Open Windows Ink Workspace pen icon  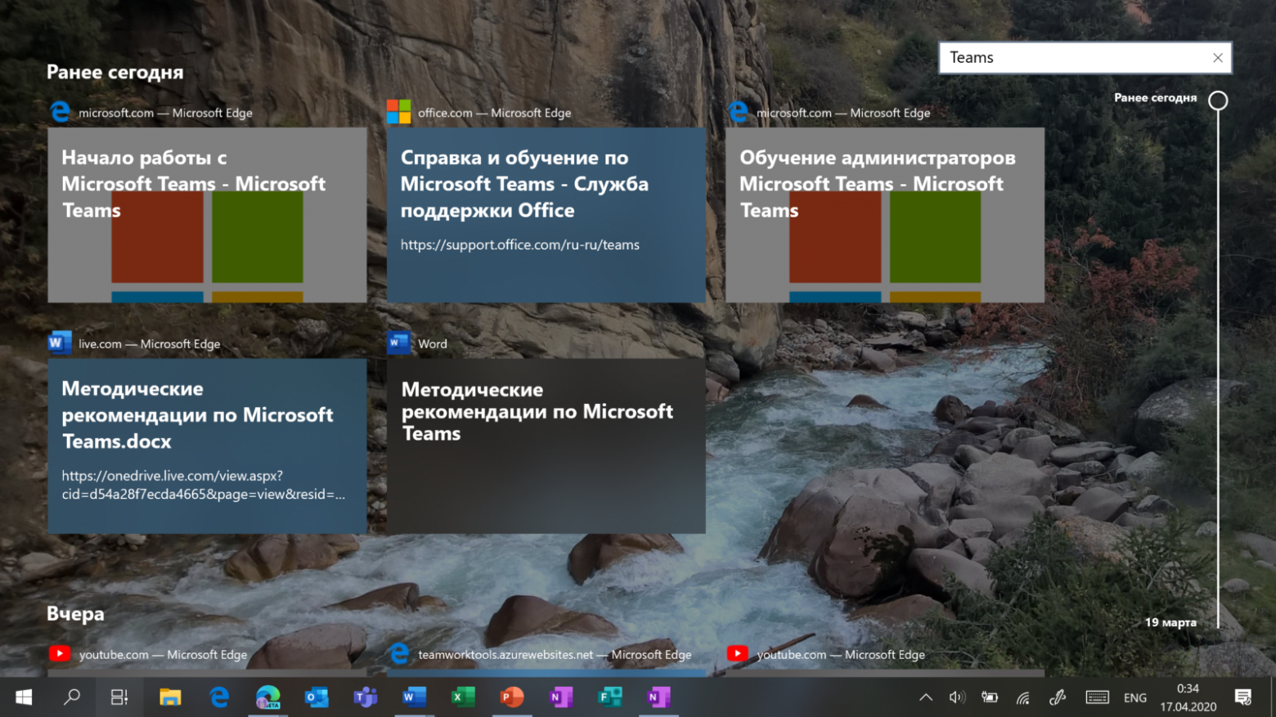1058,697
